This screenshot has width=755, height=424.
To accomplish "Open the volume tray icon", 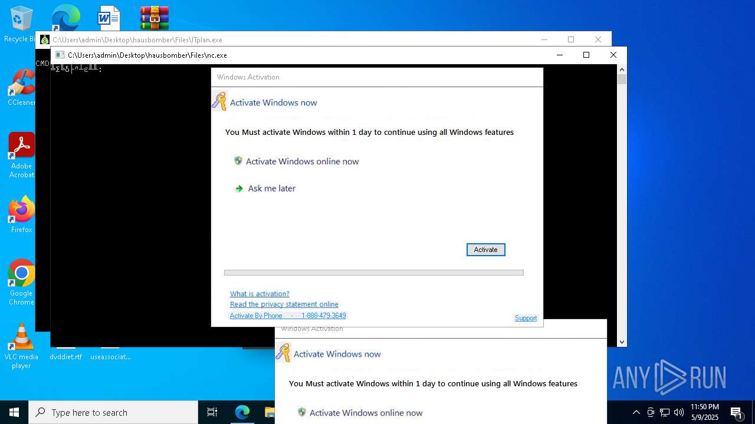I will 679,412.
